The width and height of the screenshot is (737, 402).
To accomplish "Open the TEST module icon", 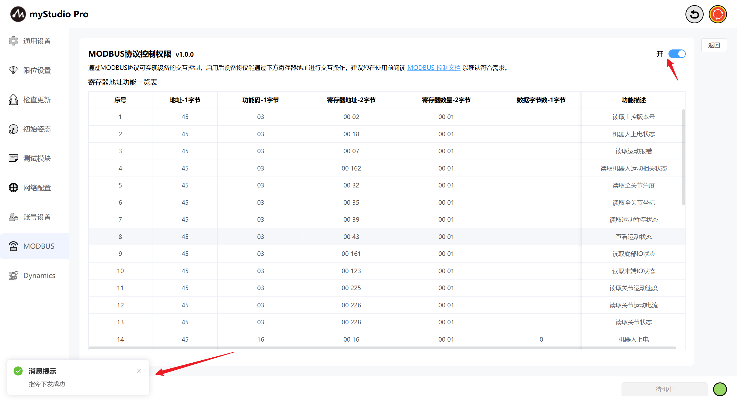I will 13,158.
